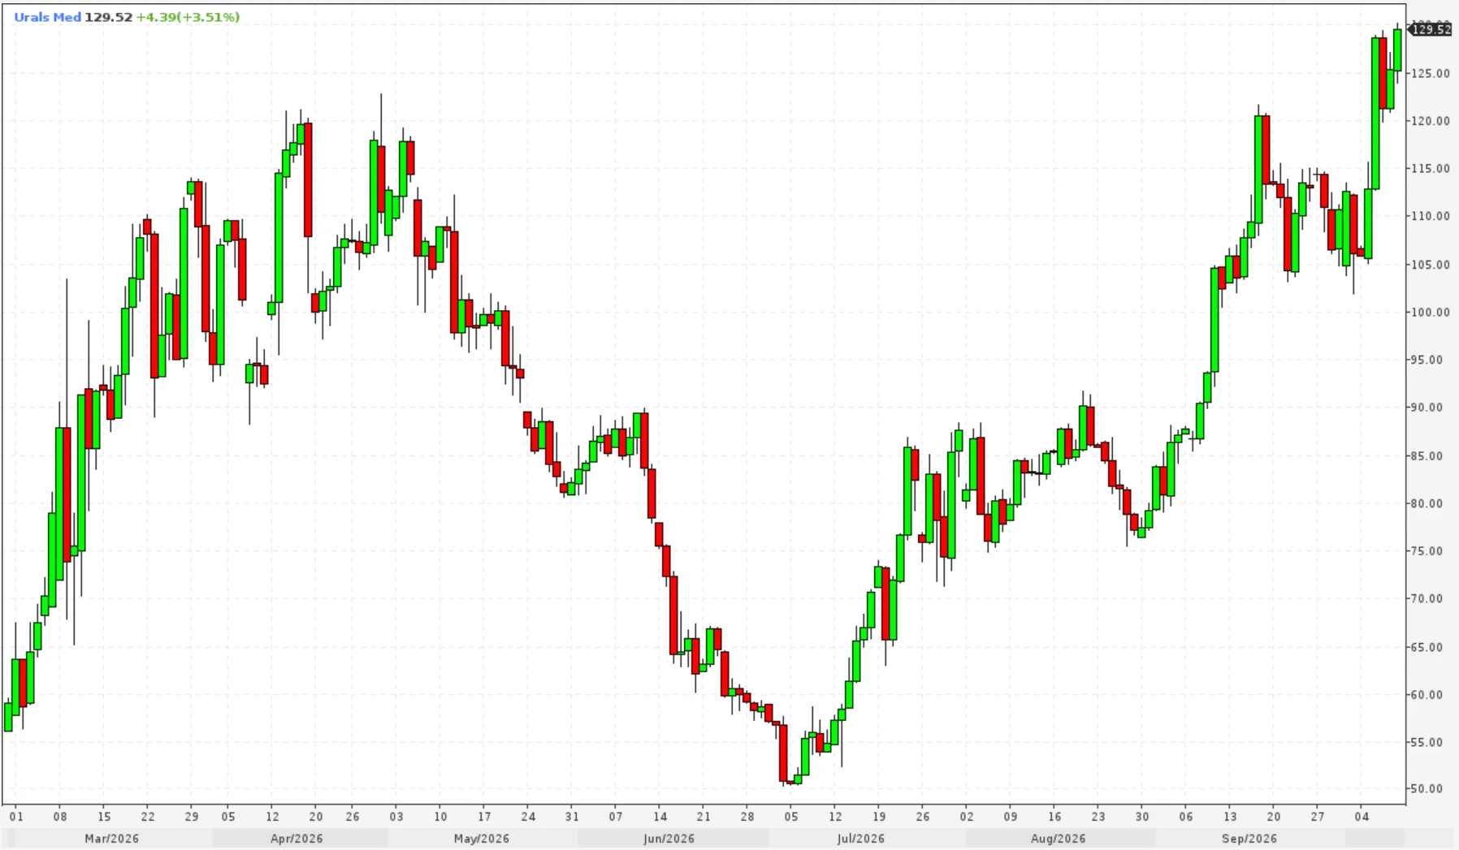Pick the 110.00 price axis label

tap(1431, 216)
